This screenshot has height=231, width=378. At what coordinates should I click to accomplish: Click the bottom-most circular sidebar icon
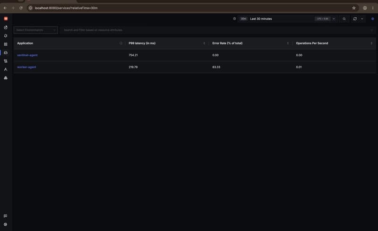pos(5,224)
